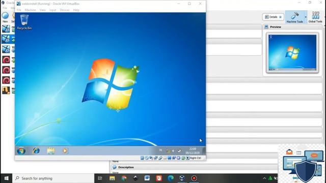Click the green mouse integration icon in the VM status bar
The width and height of the screenshot is (326, 183).
pyautogui.click(x=183, y=158)
